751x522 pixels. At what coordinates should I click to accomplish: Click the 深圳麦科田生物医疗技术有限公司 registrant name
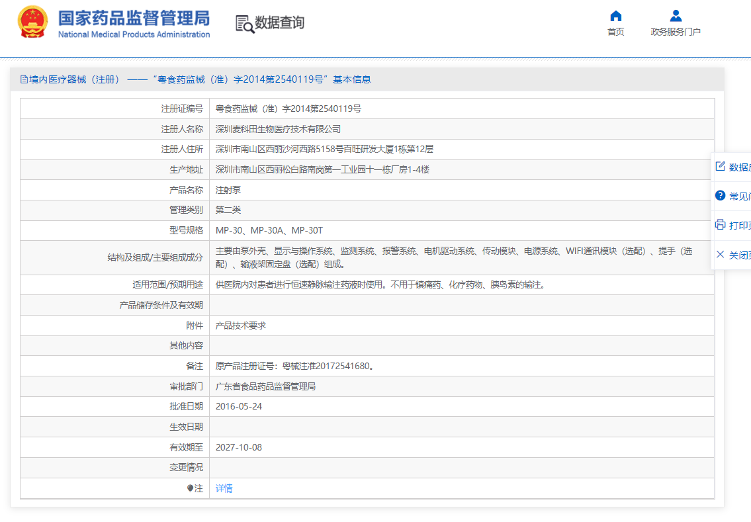point(279,129)
